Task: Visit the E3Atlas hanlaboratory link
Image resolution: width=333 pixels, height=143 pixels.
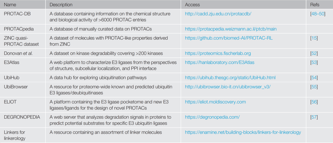Action: click(220, 62)
